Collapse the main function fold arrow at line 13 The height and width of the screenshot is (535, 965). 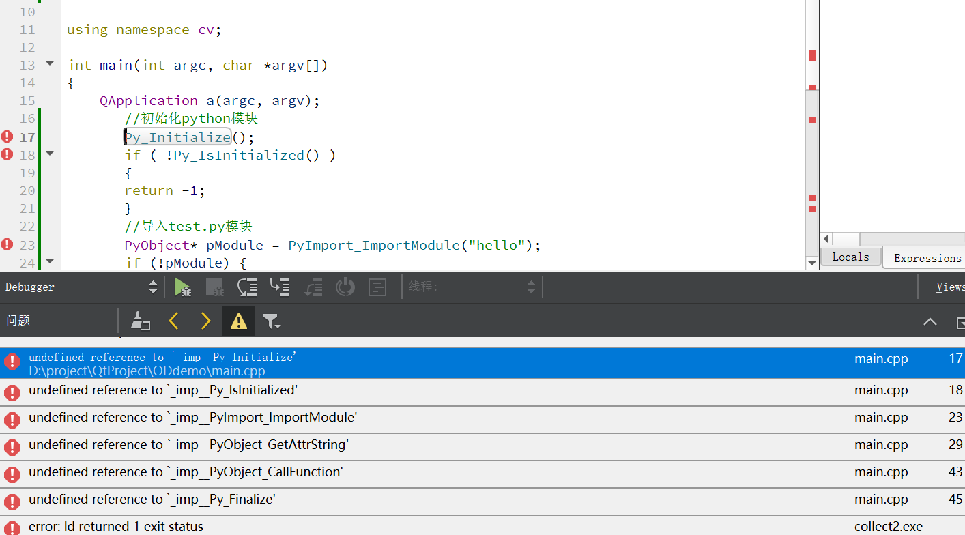tap(50, 64)
